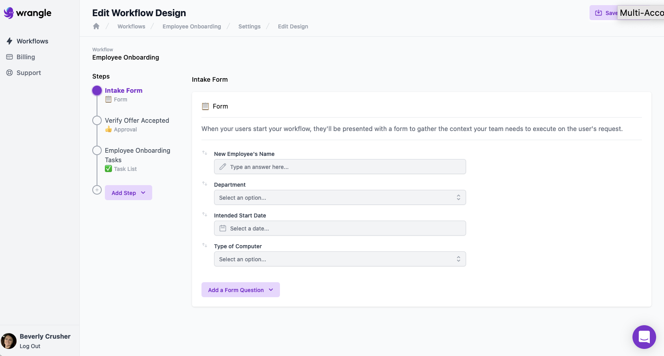Click the green checkmark Task List icon
The height and width of the screenshot is (356, 664).
(x=108, y=169)
